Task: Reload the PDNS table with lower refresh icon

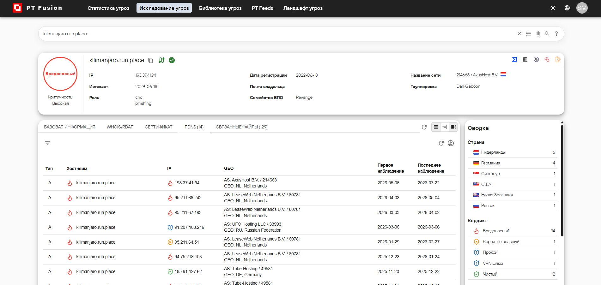Action: [441, 143]
